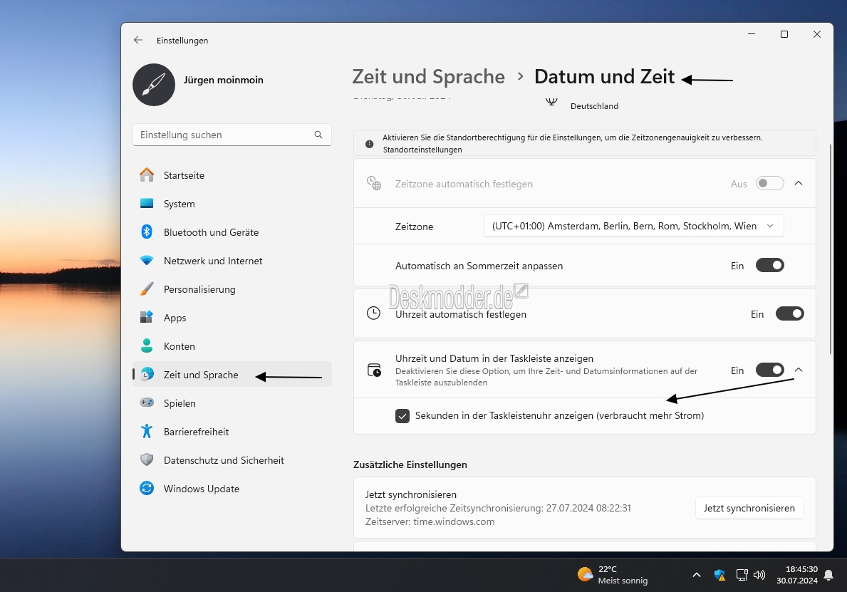
Task: Click the Apps icon in sidebar
Action: [x=146, y=317]
